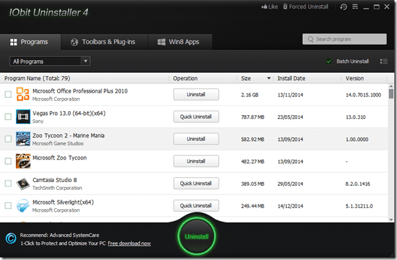Click the Free download now link
This screenshot has height=260, width=397.
point(129,243)
